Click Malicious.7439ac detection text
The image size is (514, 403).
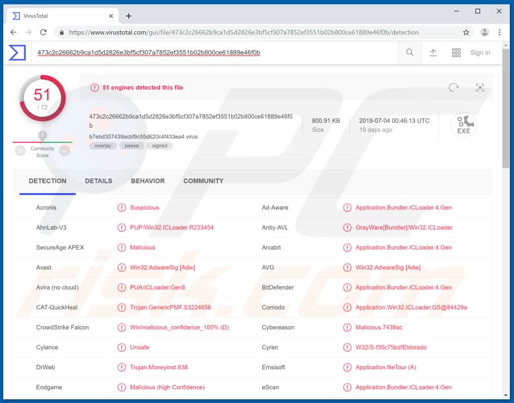click(379, 328)
